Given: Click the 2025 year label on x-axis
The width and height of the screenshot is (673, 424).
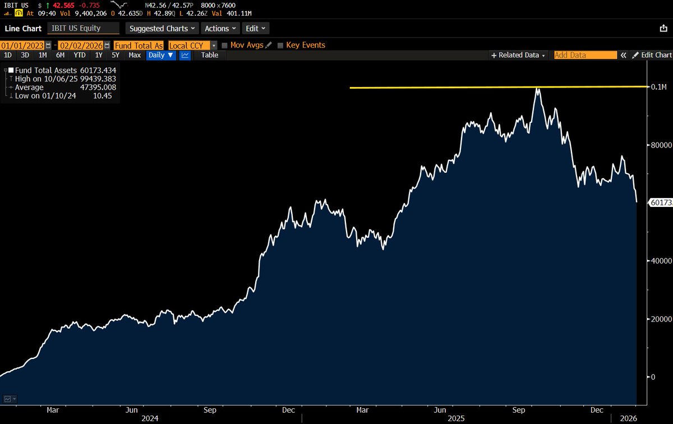Looking at the screenshot, I should 455,418.
